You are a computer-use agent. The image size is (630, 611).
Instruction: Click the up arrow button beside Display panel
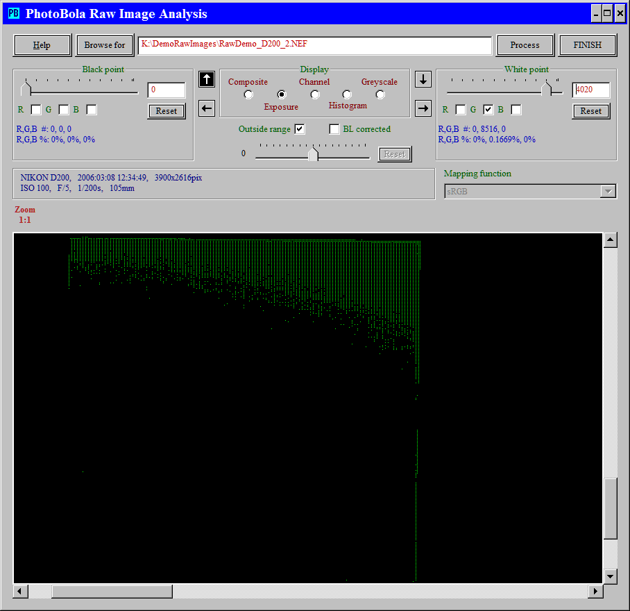207,79
